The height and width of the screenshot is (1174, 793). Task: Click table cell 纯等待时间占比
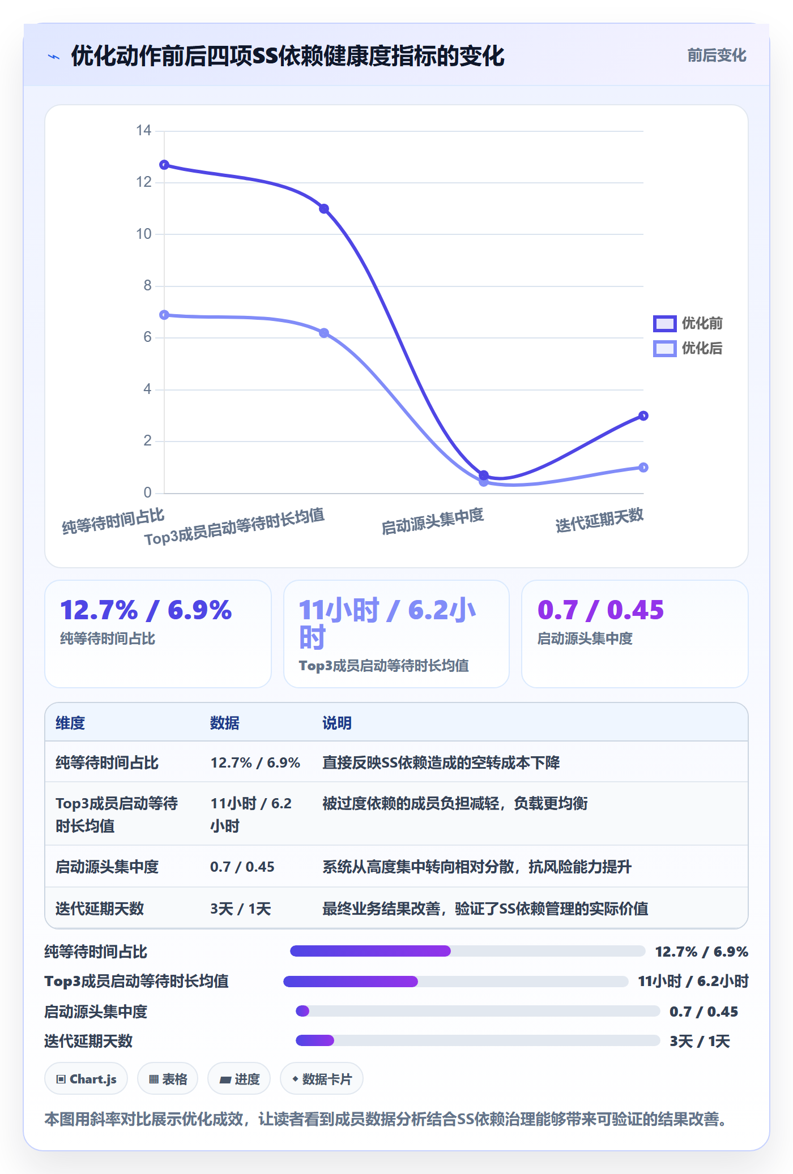(x=107, y=762)
